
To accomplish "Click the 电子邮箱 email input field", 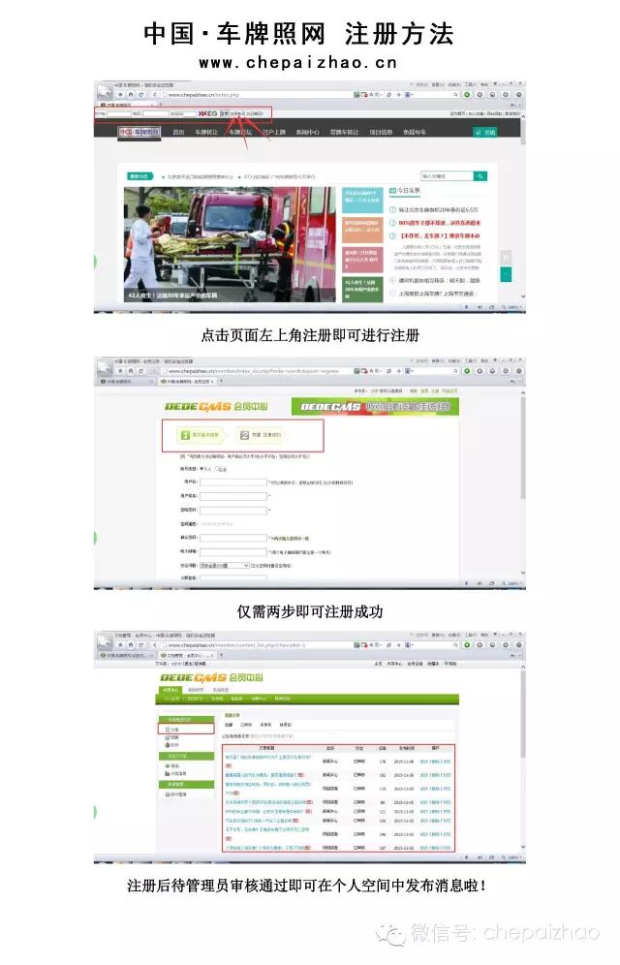I will click(x=233, y=552).
